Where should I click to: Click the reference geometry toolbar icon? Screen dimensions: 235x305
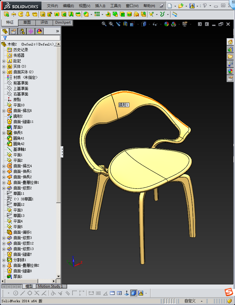point(151,14)
